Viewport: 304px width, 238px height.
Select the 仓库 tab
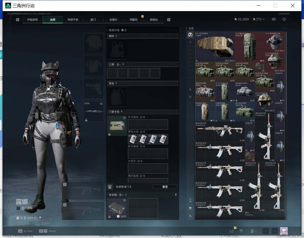(x=53, y=20)
